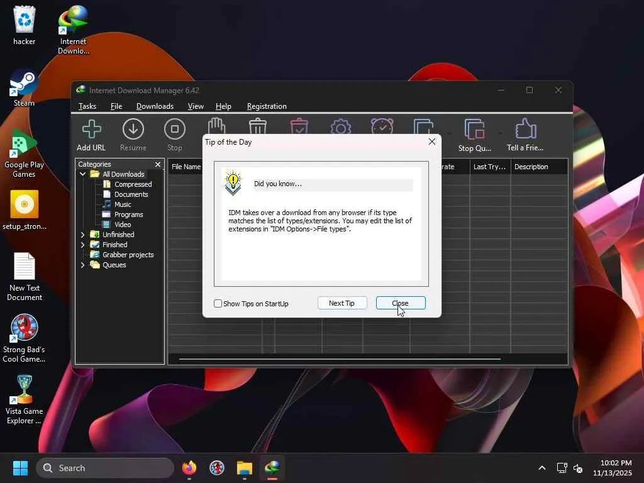
Task: Select the Music category
Action: click(123, 204)
